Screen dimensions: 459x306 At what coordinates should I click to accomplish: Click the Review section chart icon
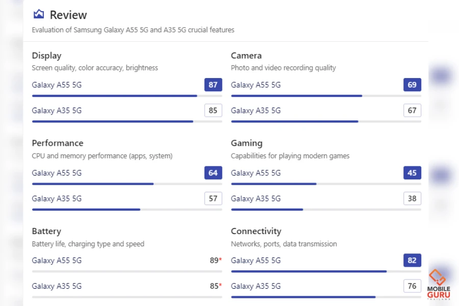pyautogui.click(x=38, y=14)
